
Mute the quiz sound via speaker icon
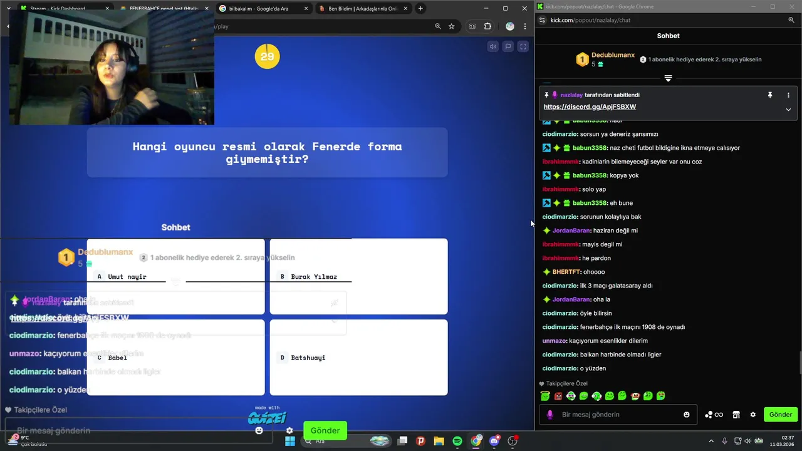pyautogui.click(x=493, y=46)
